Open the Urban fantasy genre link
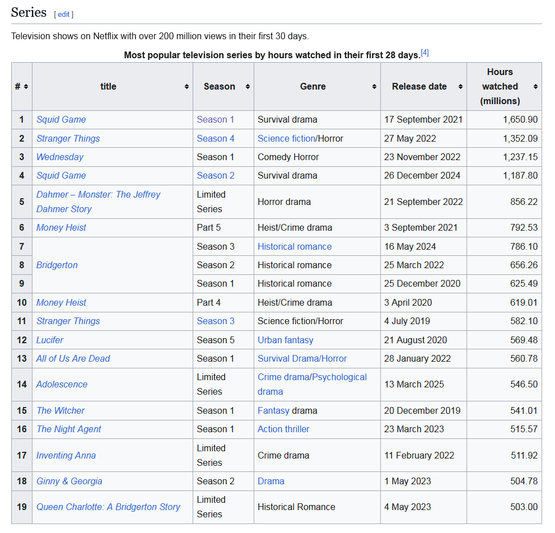 point(285,340)
